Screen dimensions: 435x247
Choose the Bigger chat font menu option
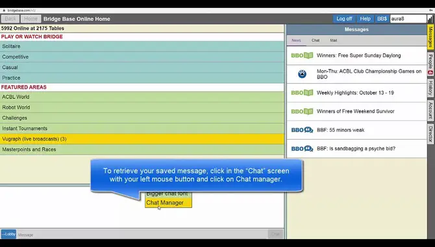(x=168, y=194)
